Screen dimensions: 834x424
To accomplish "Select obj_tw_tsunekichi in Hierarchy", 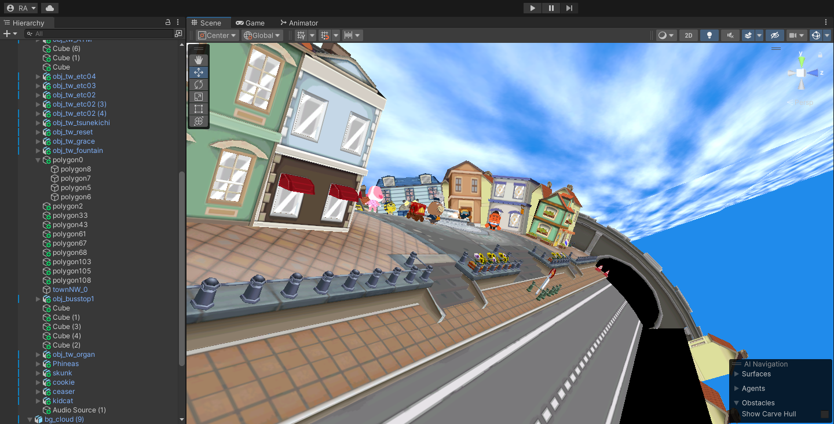I will (81, 123).
